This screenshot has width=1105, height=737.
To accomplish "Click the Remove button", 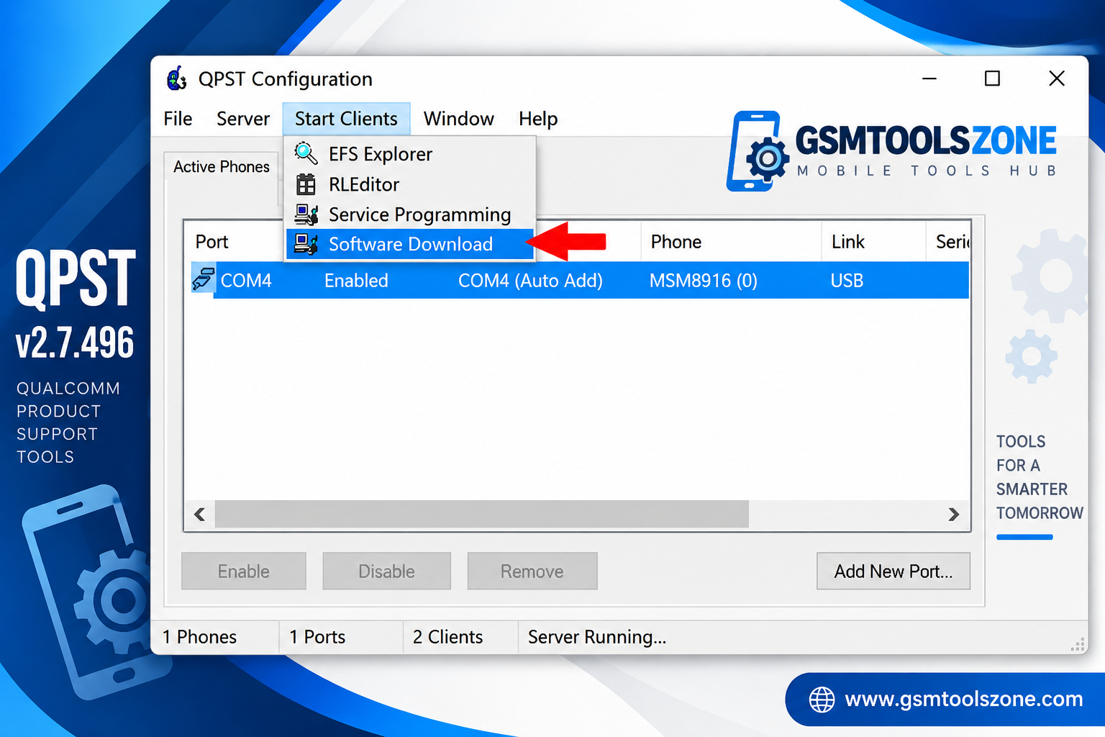I will [532, 571].
